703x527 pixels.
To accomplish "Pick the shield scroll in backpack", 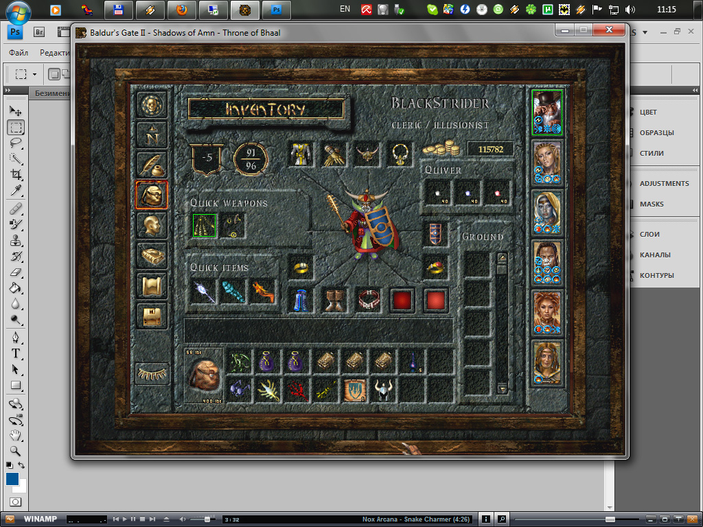I will pyautogui.click(x=355, y=390).
